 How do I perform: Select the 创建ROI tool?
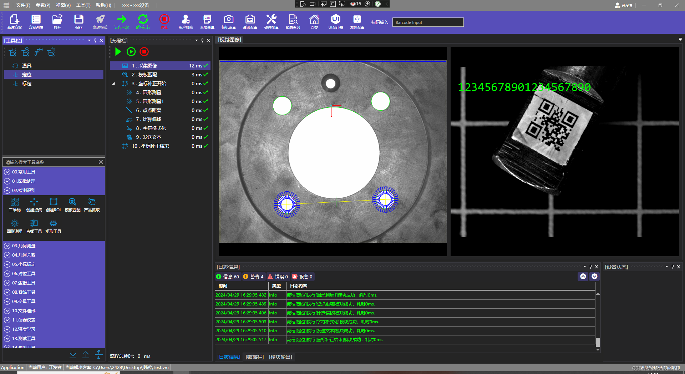tap(53, 205)
